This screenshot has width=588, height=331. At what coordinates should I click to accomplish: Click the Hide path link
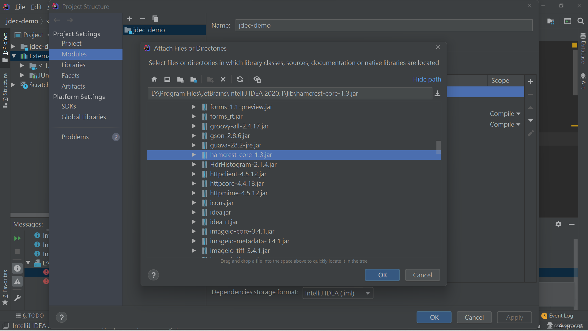click(x=427, y=79)
